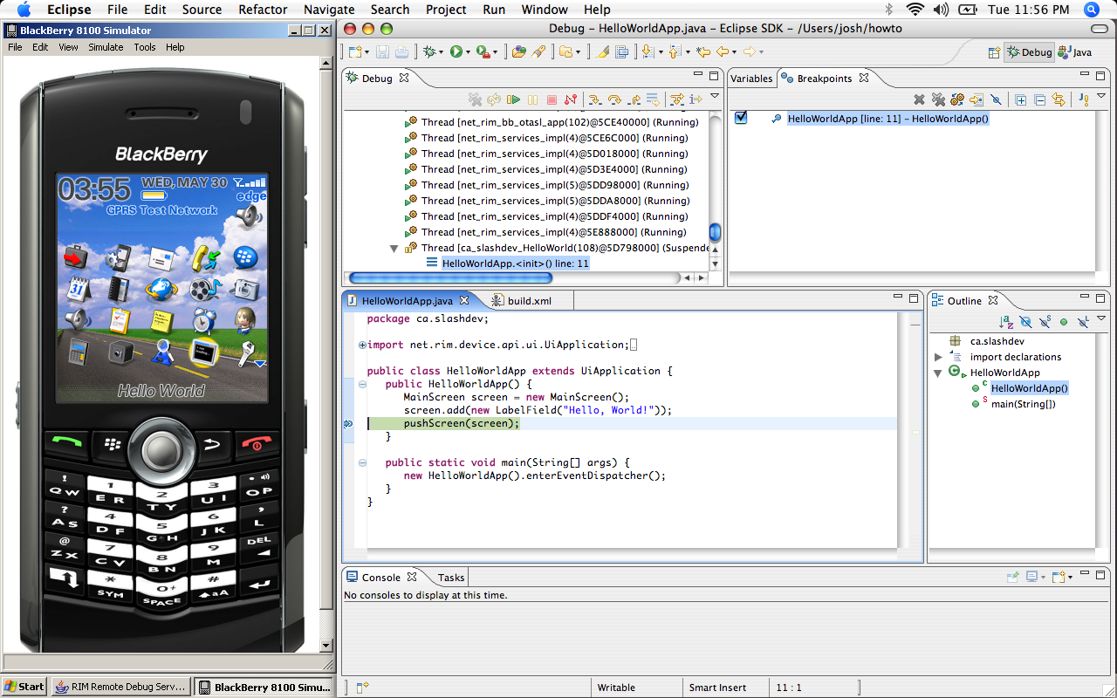1117x698 pixels.
Task: Click the Step Return icon
Action: point(634,99)
